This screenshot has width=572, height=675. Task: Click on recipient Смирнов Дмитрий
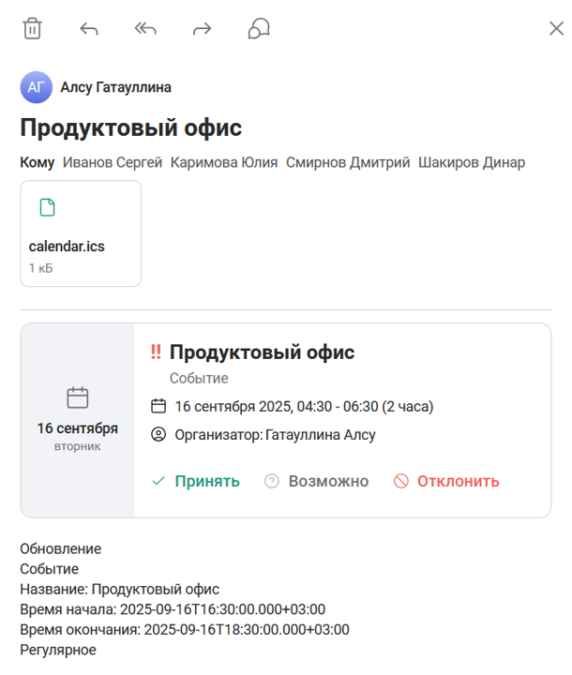click(348, 162)
